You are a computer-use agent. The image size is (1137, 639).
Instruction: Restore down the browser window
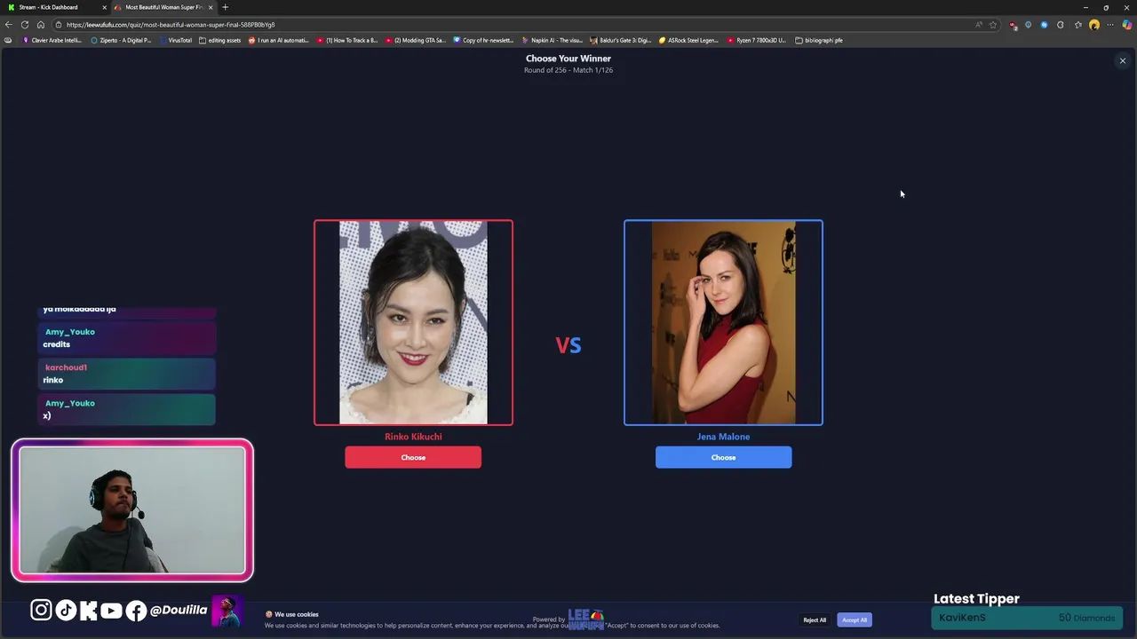click(x=1106, y=7)
